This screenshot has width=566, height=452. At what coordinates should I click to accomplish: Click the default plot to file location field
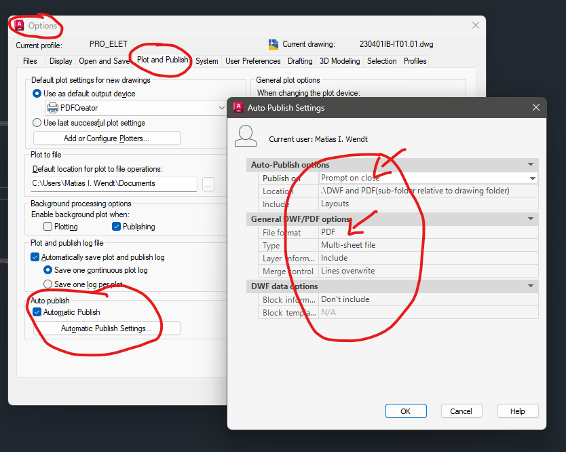coord(114,184)
